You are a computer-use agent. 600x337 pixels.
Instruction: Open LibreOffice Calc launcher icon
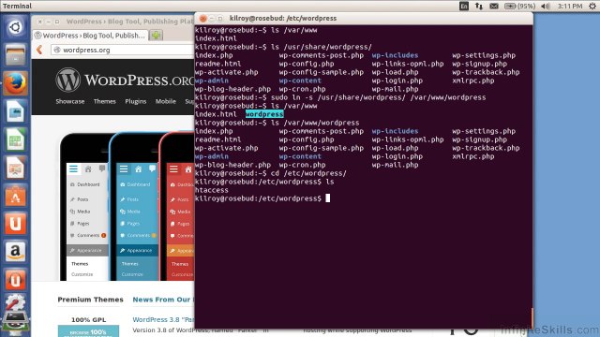click(15, 139)
